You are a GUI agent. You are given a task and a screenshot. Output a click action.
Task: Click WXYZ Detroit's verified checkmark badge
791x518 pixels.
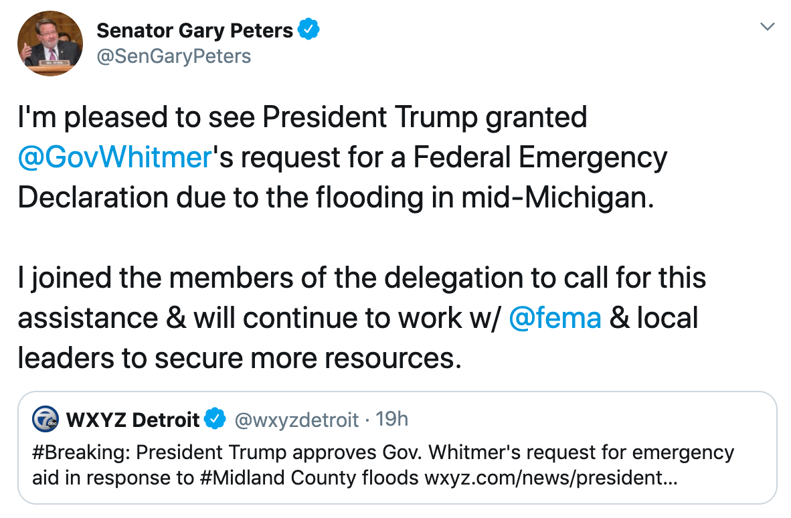(215, 420)
